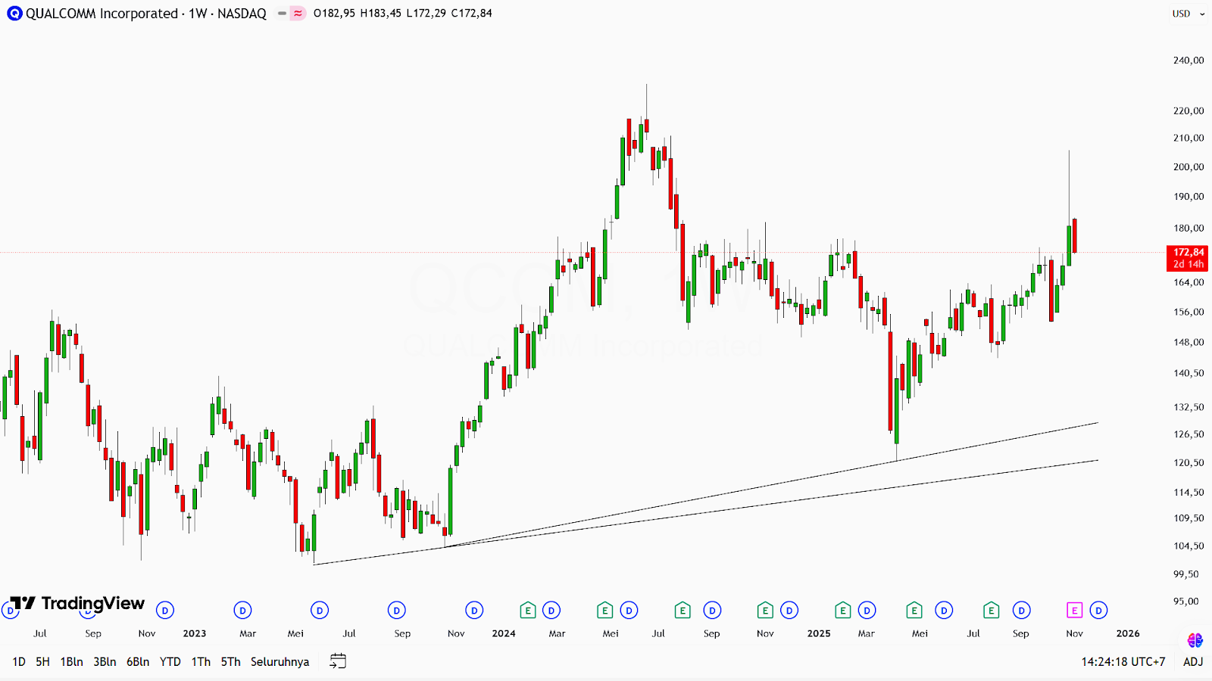Click the 200,00 level on price axis
The image size is (1212, 681).
click(1188, 167)
